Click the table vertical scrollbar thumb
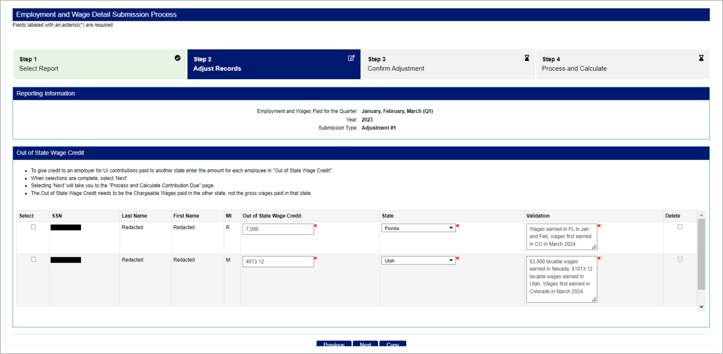 coord(701,254)
